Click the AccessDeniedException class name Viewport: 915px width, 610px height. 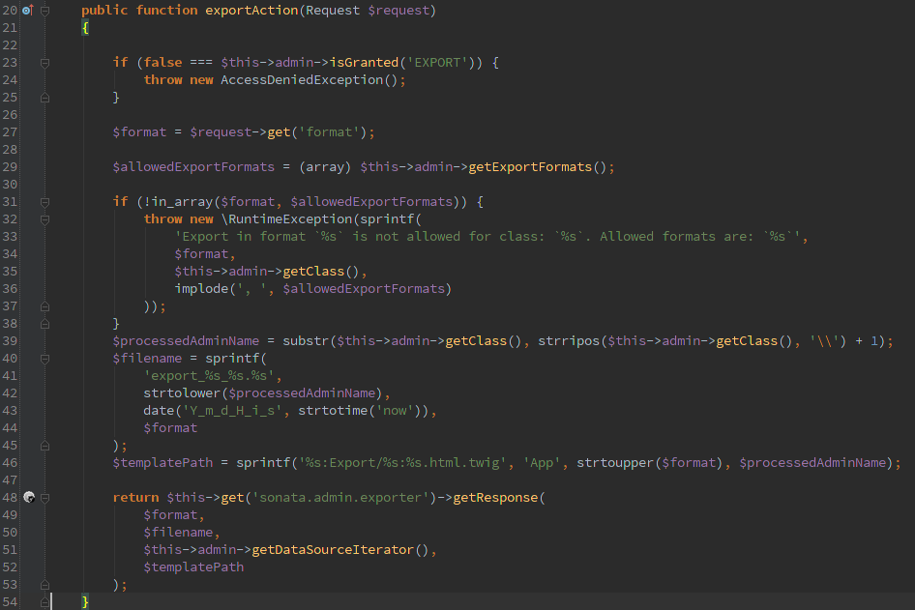[302, 80]
